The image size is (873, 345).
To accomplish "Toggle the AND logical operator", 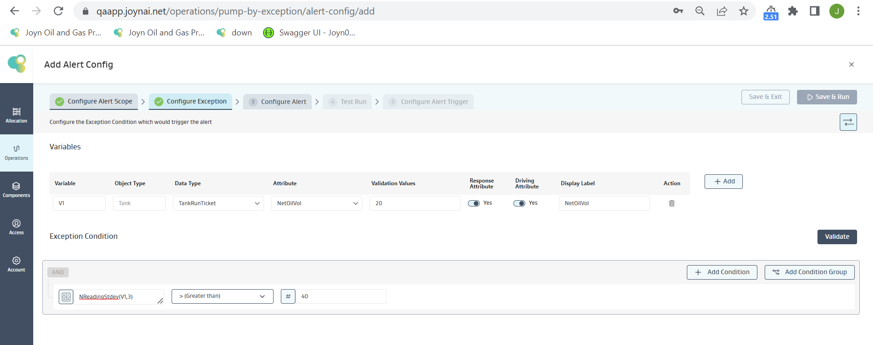I will (x=58, y=272).
